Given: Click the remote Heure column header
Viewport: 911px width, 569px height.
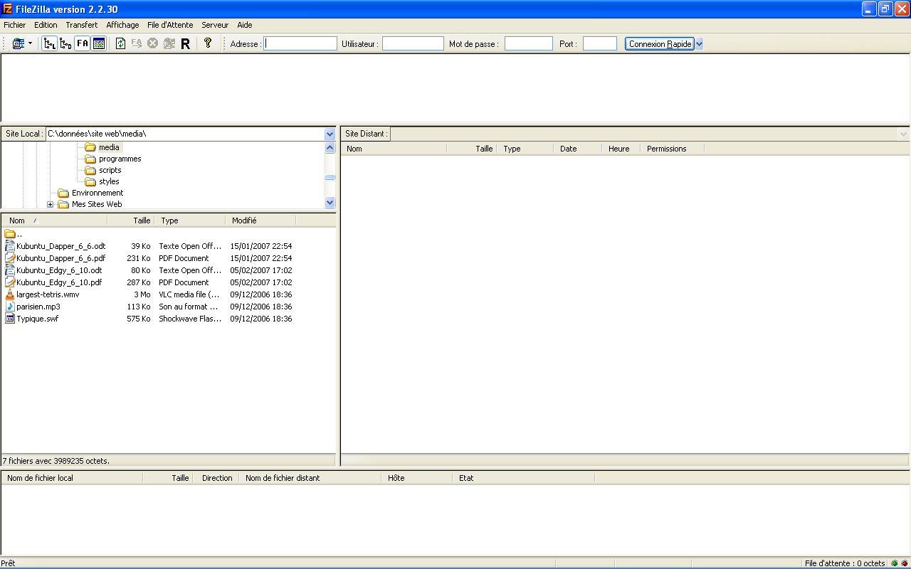Looking at the screenshot, I should coord(620,149).
